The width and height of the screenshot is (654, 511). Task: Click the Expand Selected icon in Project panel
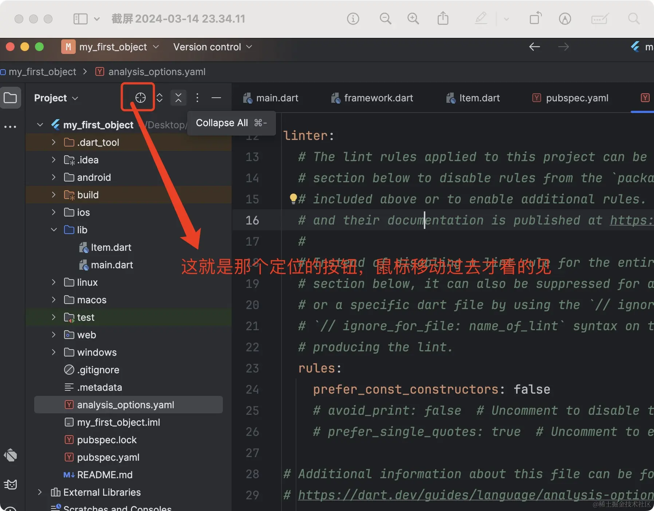159,98
